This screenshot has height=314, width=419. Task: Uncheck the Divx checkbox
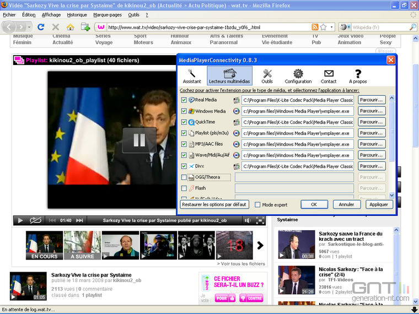coord(184,166)
